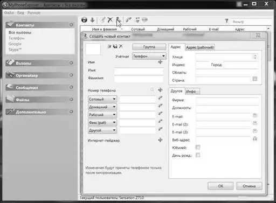Image resolution: width=276 pixels, height=203 pixels.
Task: Click the plus icon beside Интернет-пейджер
Action: 160,140
